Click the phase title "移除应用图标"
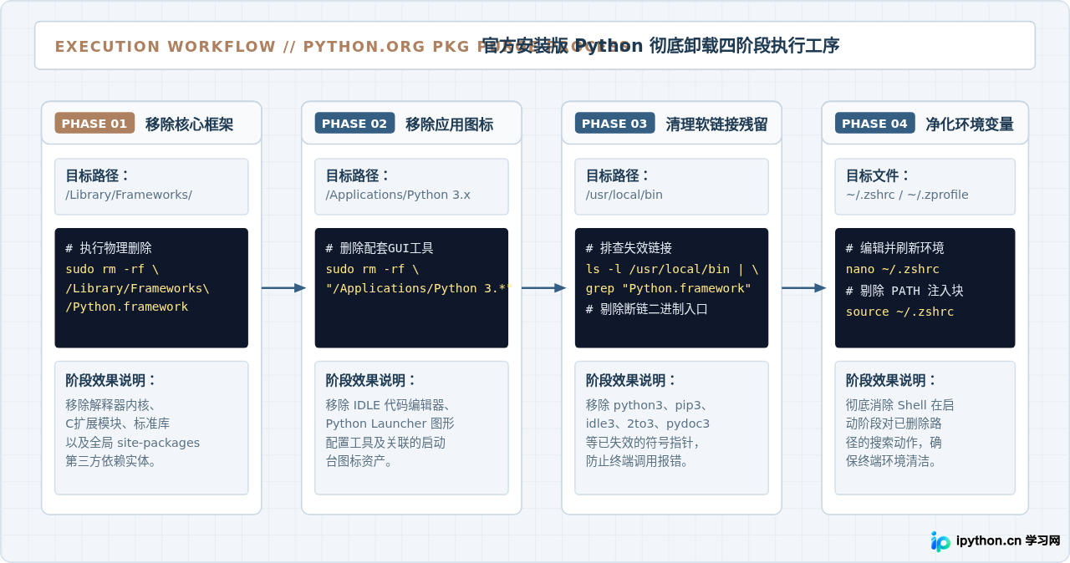This screenshot has height=563, width=1070. point(449,124)
